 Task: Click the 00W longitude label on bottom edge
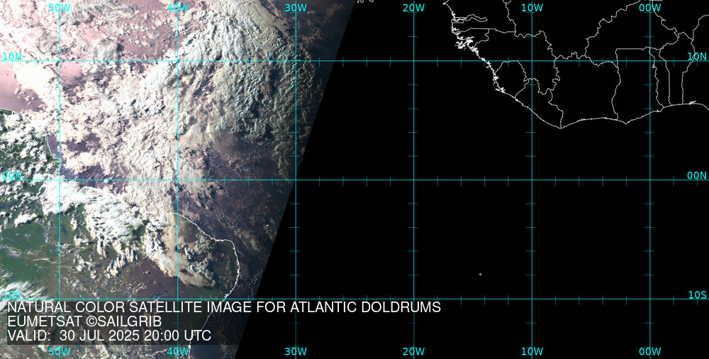click(x=650, y=351)
